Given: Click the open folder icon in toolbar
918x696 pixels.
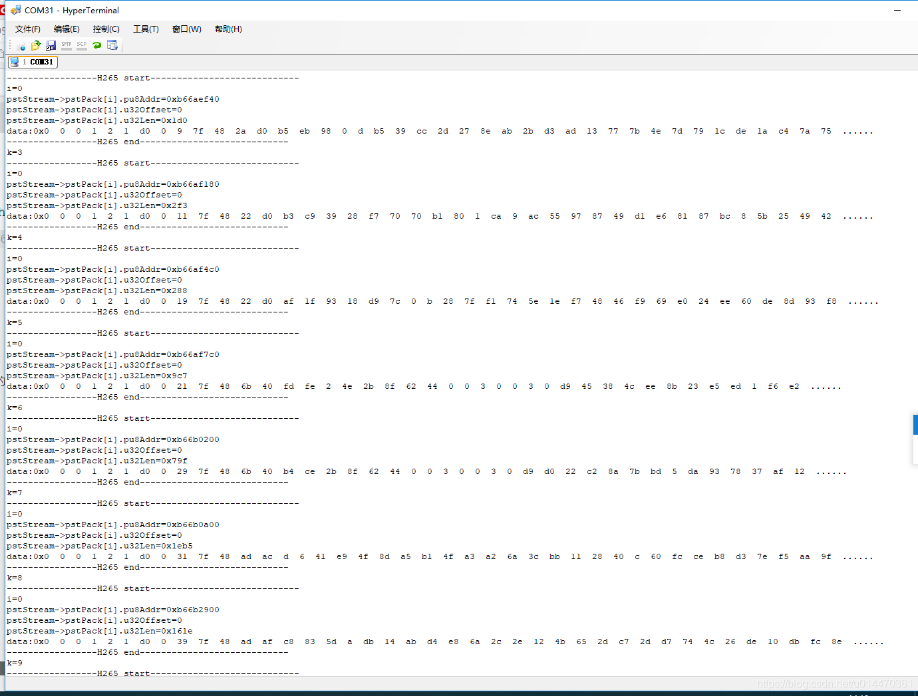Looking at the screenshot, I should pos(36,45).
